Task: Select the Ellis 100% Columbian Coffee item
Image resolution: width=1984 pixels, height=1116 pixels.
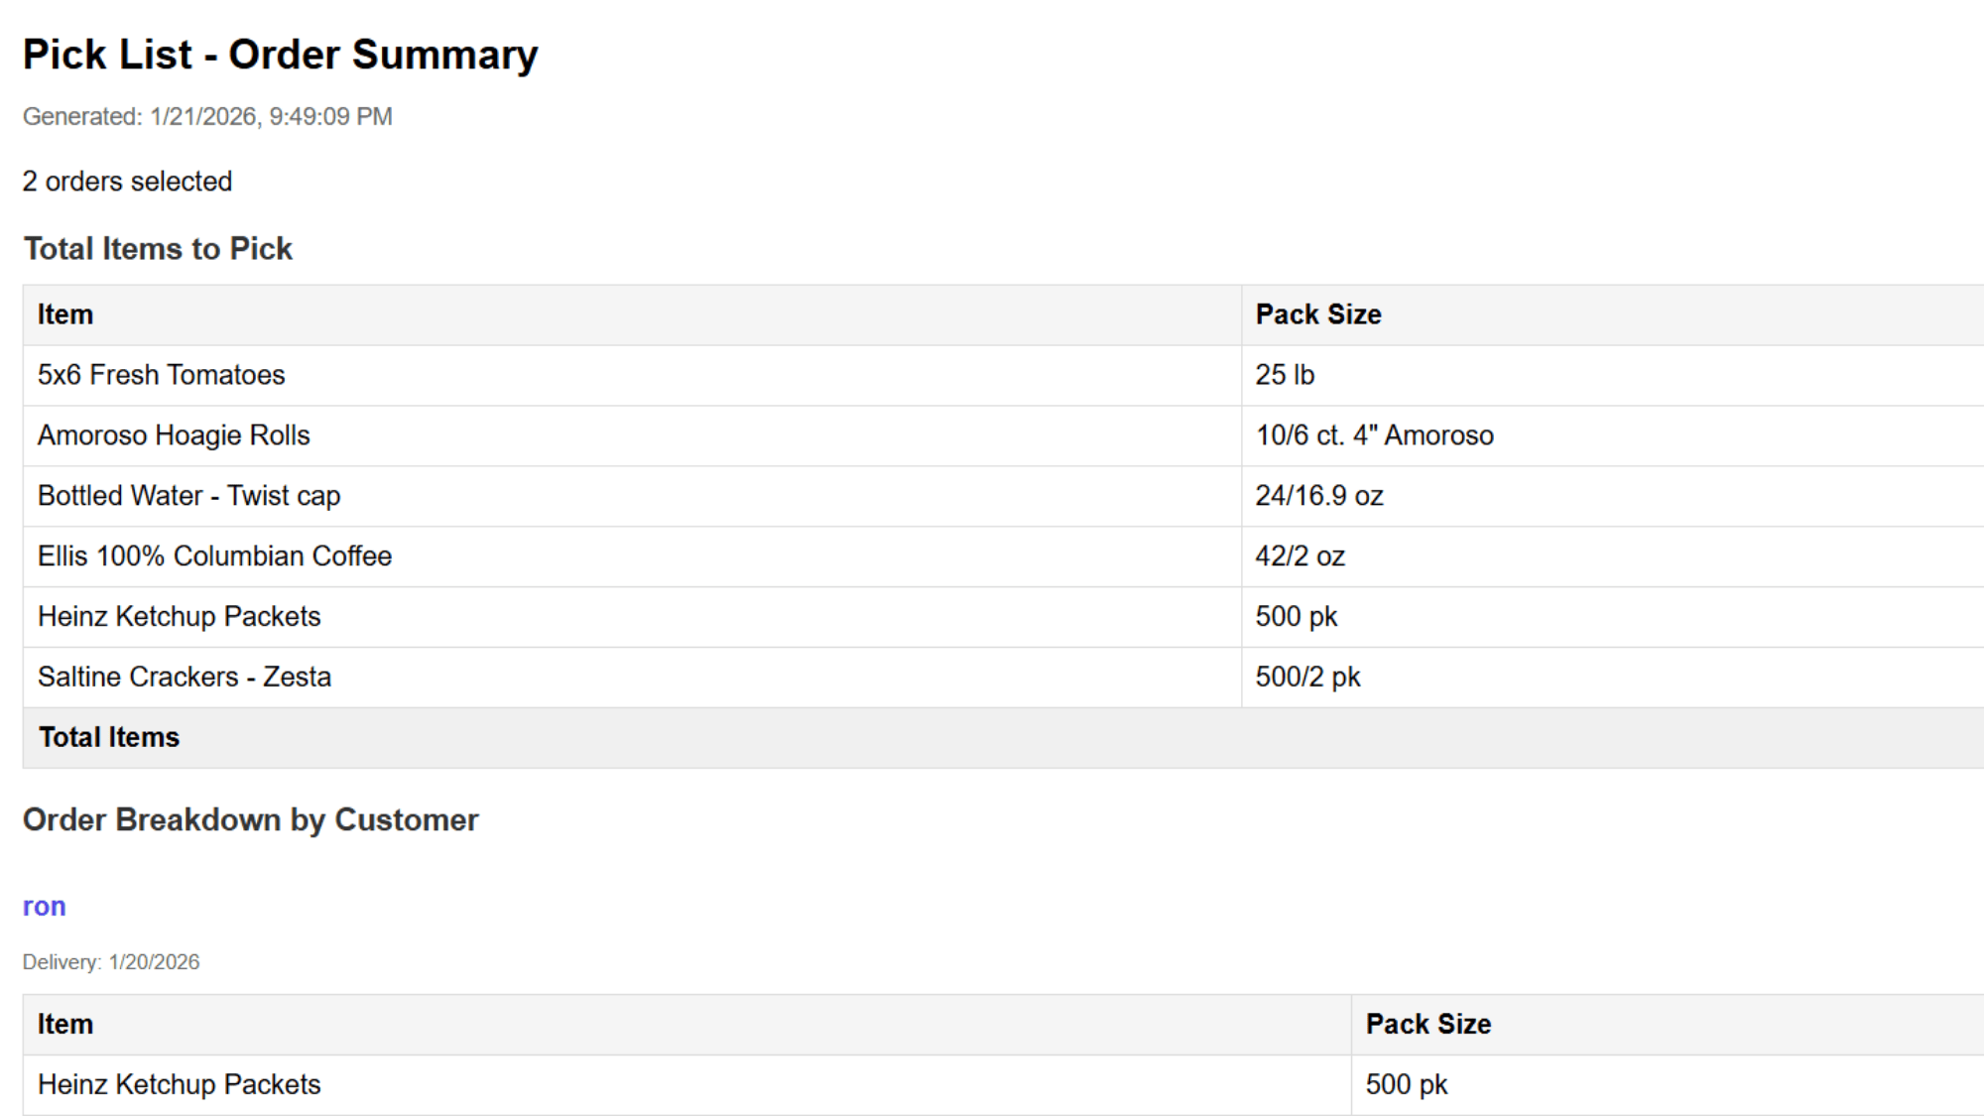Action: (214, 557)
